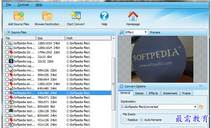The width and height of the screenshot is (211, 128).
Task: Sort list by Size column header
Action: (50, 38)
